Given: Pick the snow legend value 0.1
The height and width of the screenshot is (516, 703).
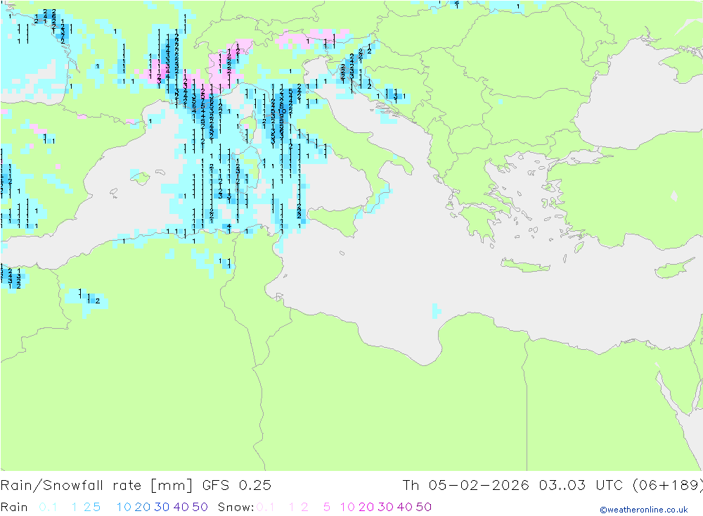Looking at the screenshot, I should pos(266,507).
